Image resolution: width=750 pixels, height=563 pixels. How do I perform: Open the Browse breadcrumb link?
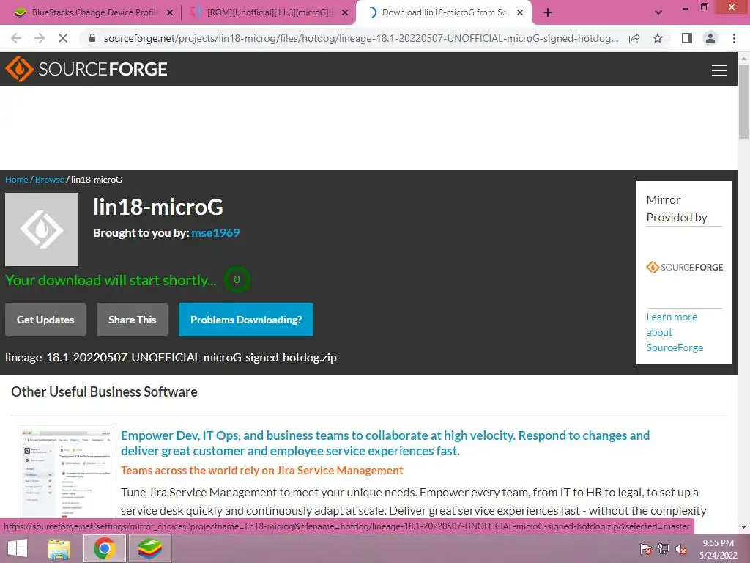pos(50,180)
